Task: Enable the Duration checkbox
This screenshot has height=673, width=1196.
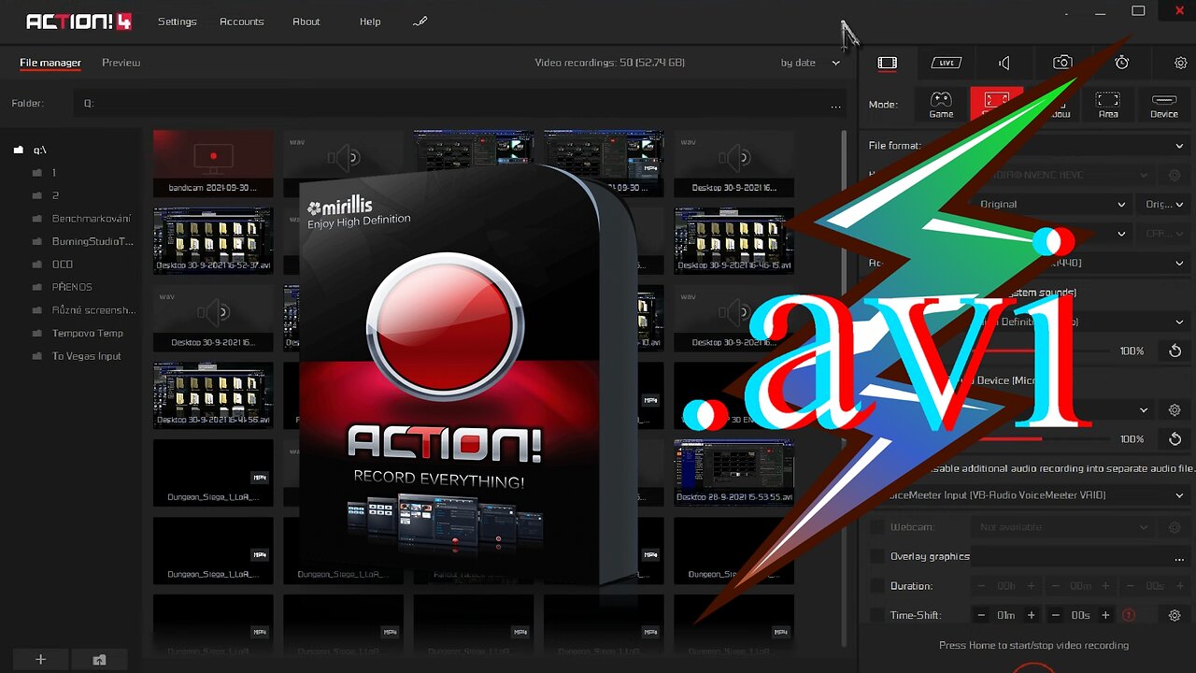Action: [x=876, y=586]
